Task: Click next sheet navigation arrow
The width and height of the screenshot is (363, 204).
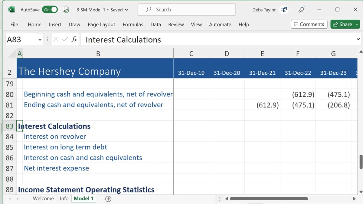Action: click(x=18, y=199)
